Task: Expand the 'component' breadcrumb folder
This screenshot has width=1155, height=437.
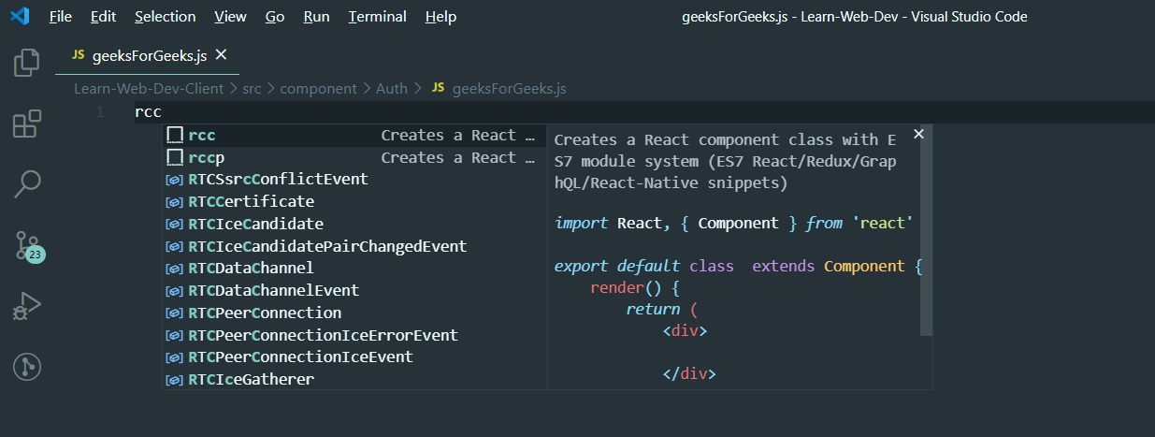Action: point(318,89)
